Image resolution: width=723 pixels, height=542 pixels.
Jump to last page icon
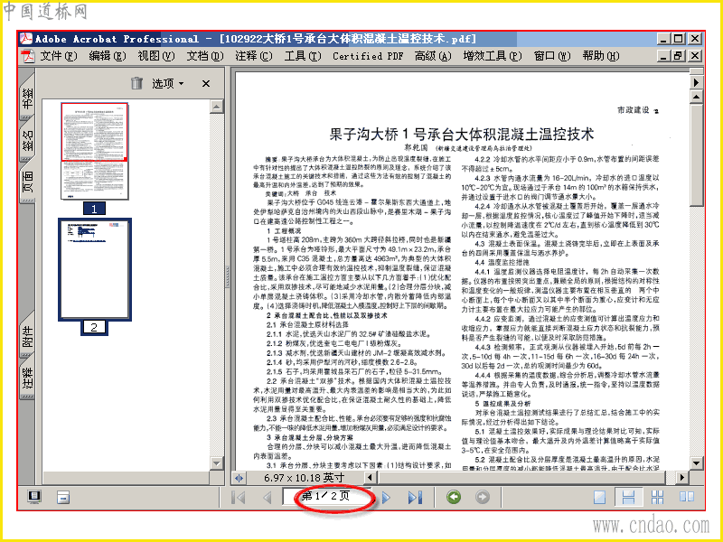point(415,498)
